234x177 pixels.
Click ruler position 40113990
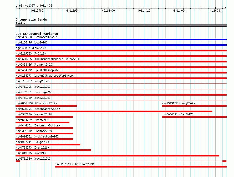click(73, 11)
